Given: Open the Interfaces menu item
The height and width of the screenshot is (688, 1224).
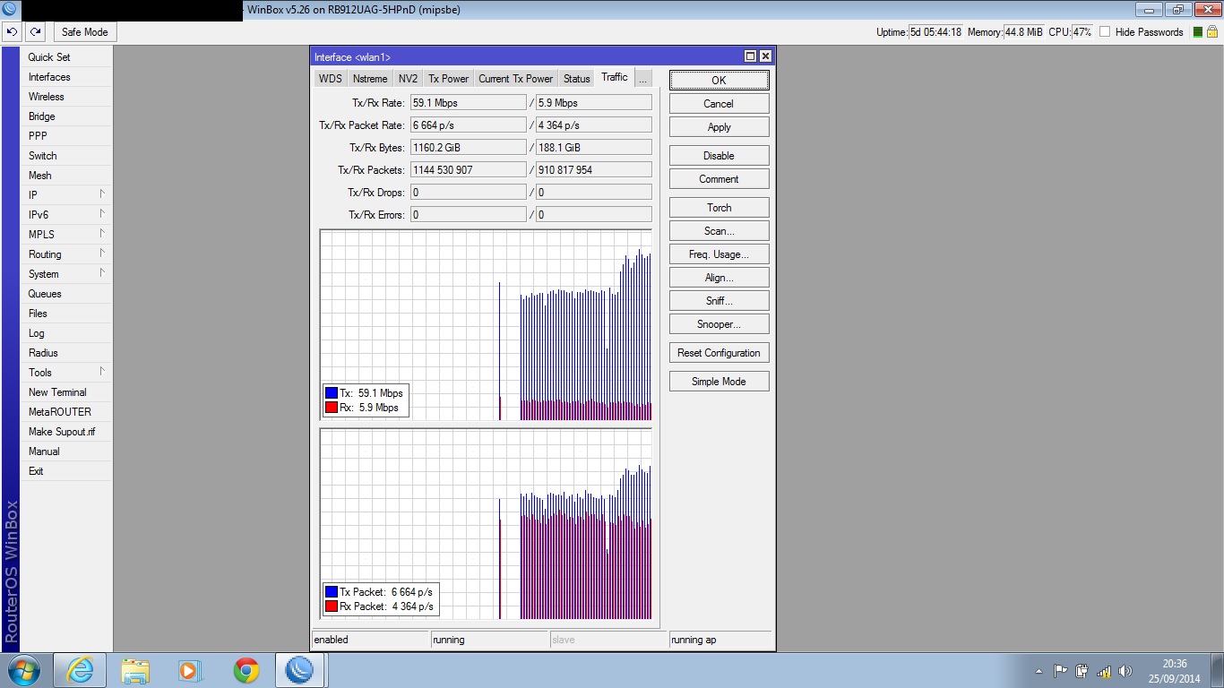Looking at the screenshot, I should [67, 77].
